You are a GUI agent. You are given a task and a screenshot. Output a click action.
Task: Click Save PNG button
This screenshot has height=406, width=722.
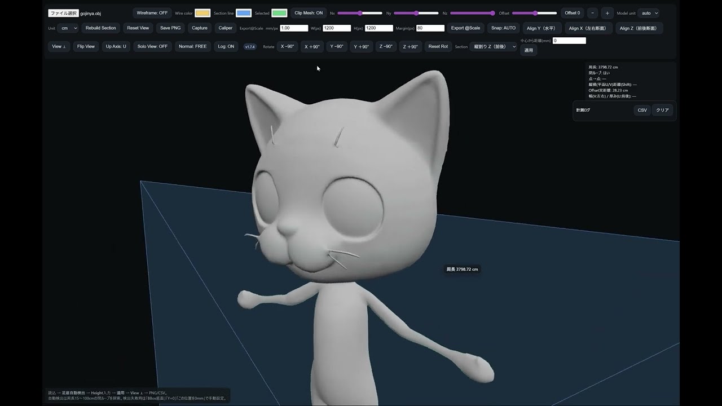[170, 28]
